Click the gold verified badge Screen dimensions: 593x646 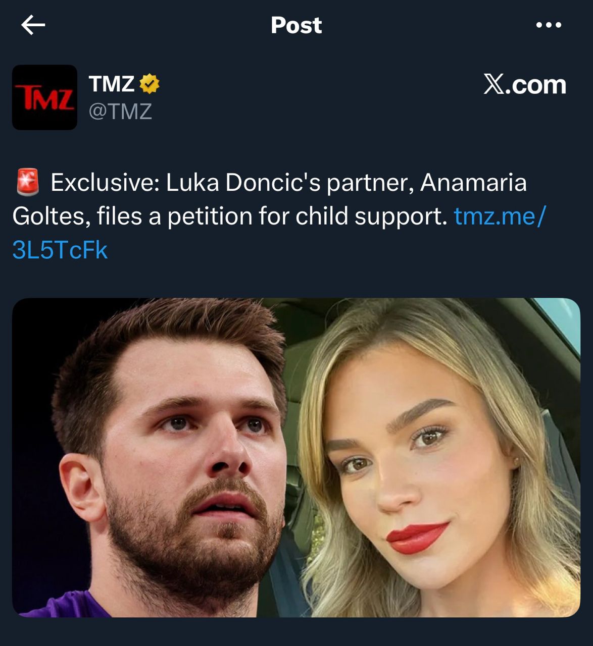[x=149, y=84]
